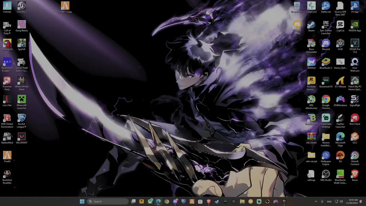
Task: Select the MSI Afterburner icon
Action: tap(311, 102)
